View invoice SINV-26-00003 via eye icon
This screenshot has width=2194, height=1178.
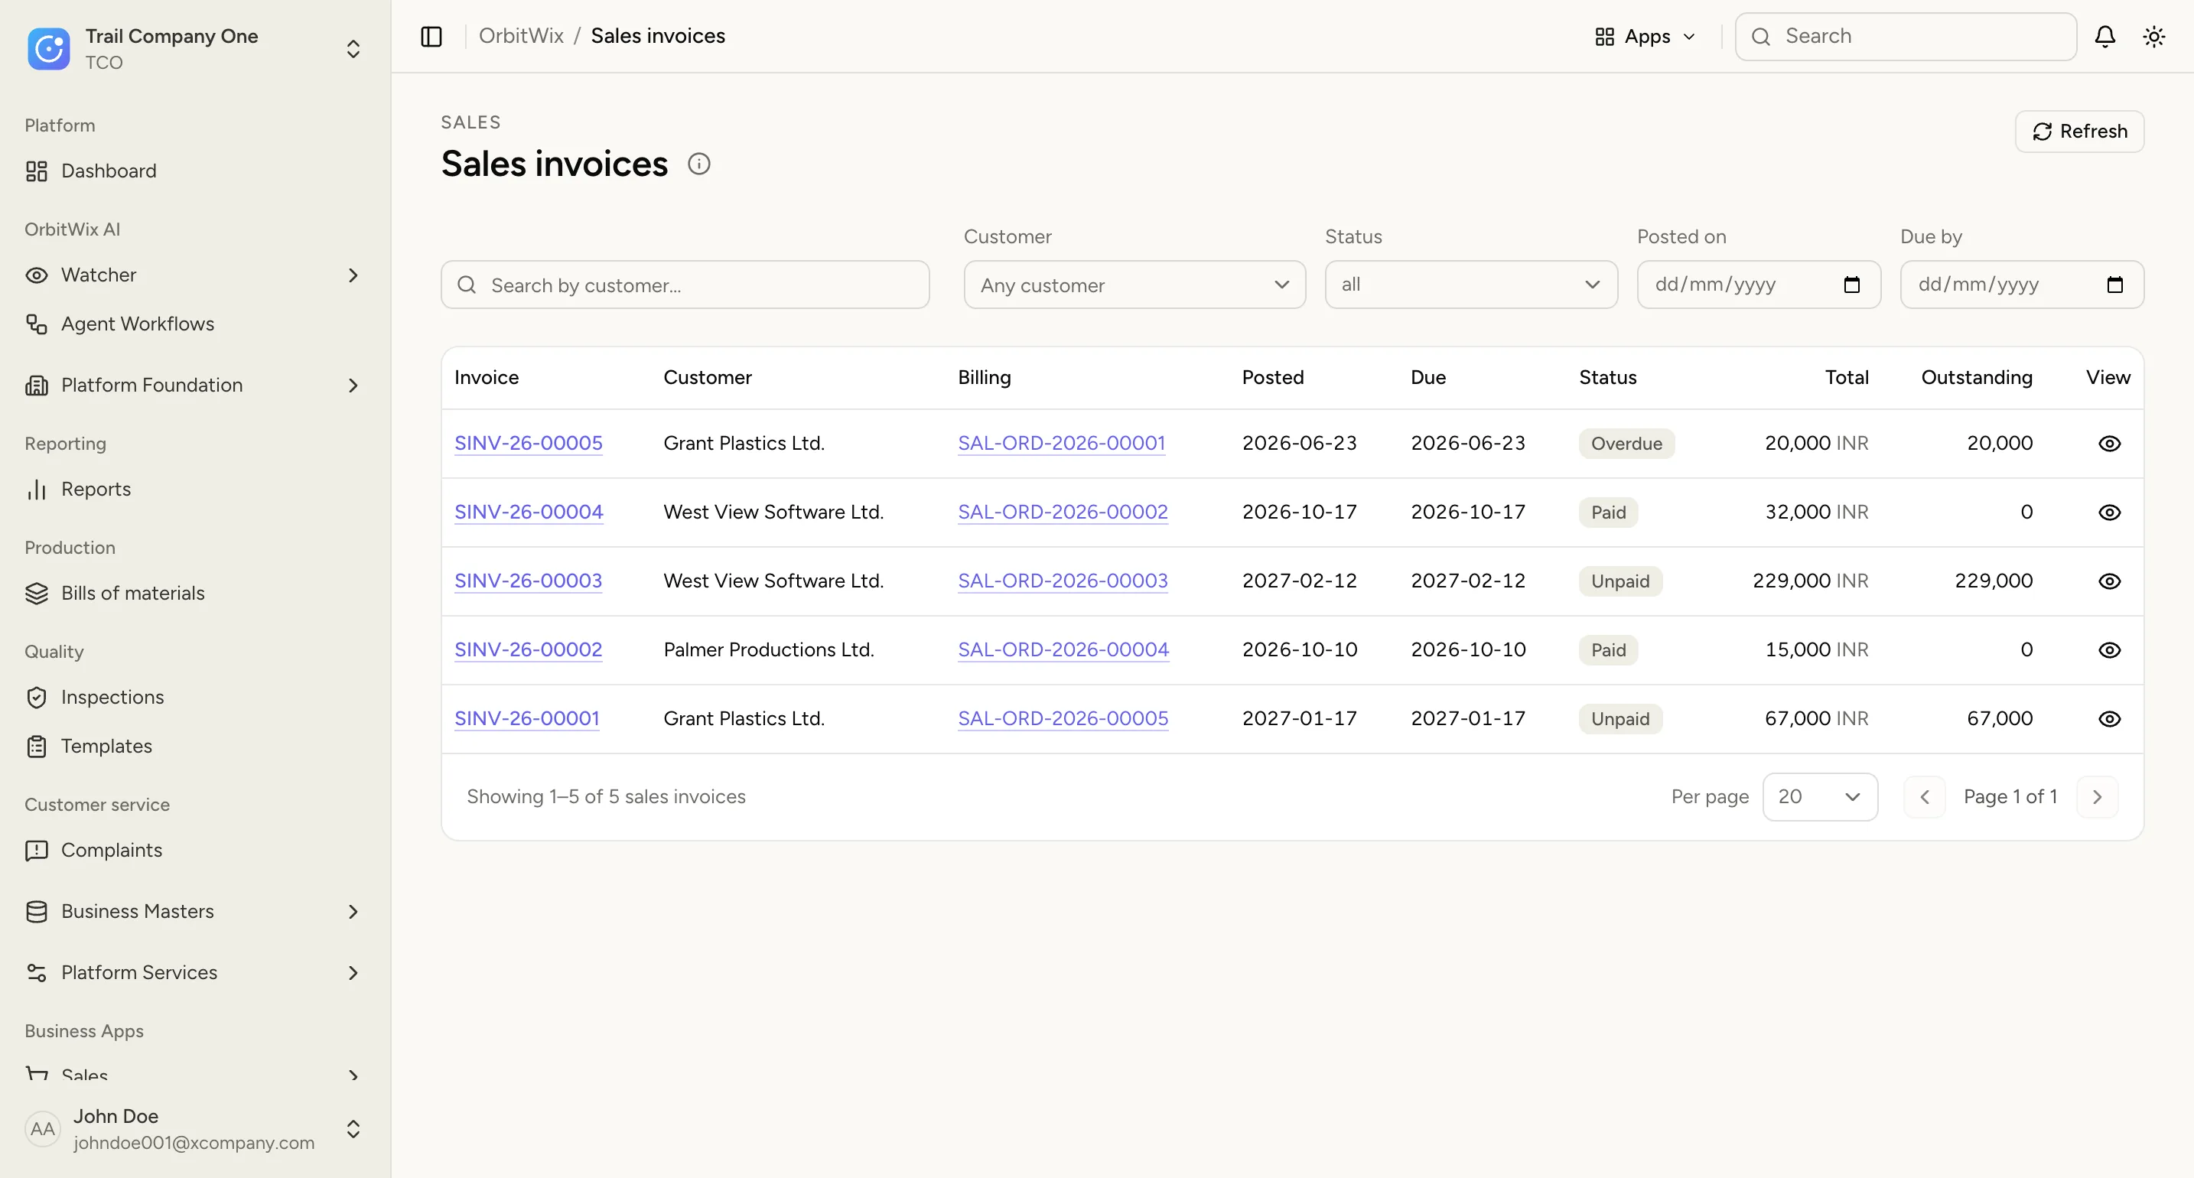pos(2109,581)
